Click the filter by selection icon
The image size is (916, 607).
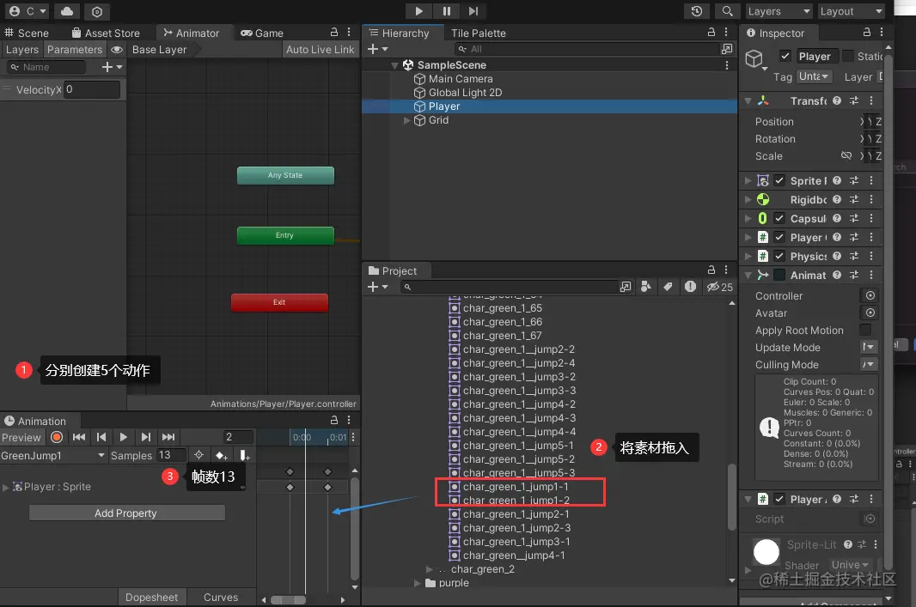(x=198, y=455)
